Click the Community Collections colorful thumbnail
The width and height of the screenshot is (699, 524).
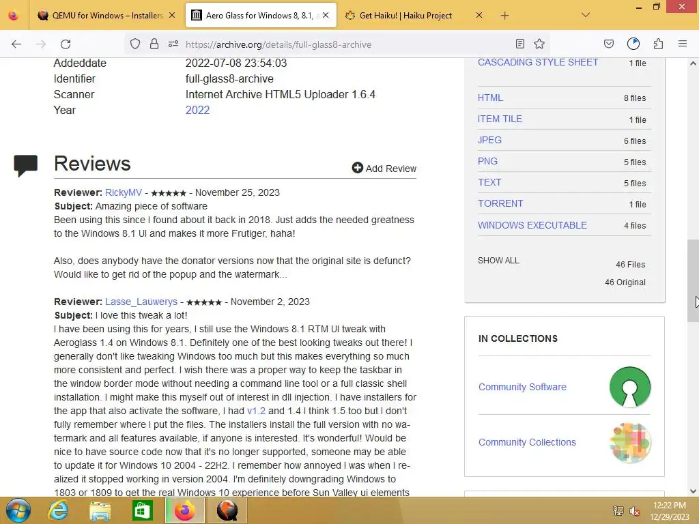click(x=630, y=443)
